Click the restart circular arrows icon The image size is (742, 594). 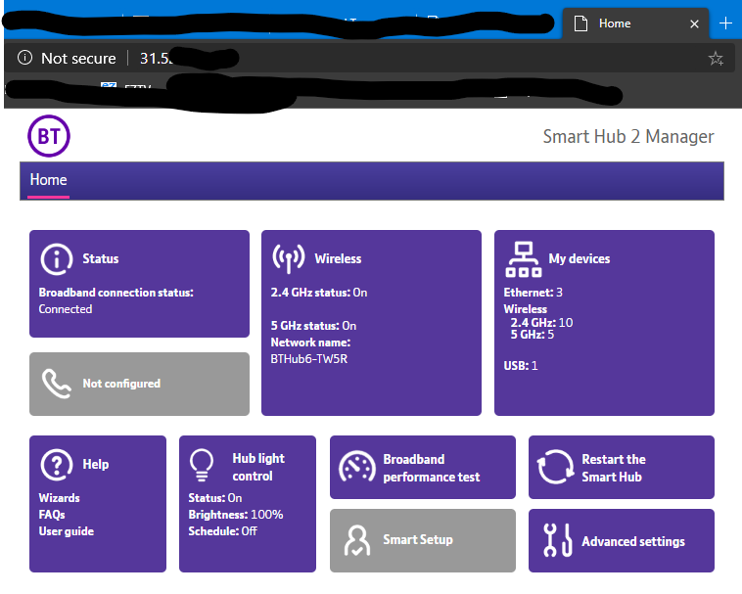555,467
